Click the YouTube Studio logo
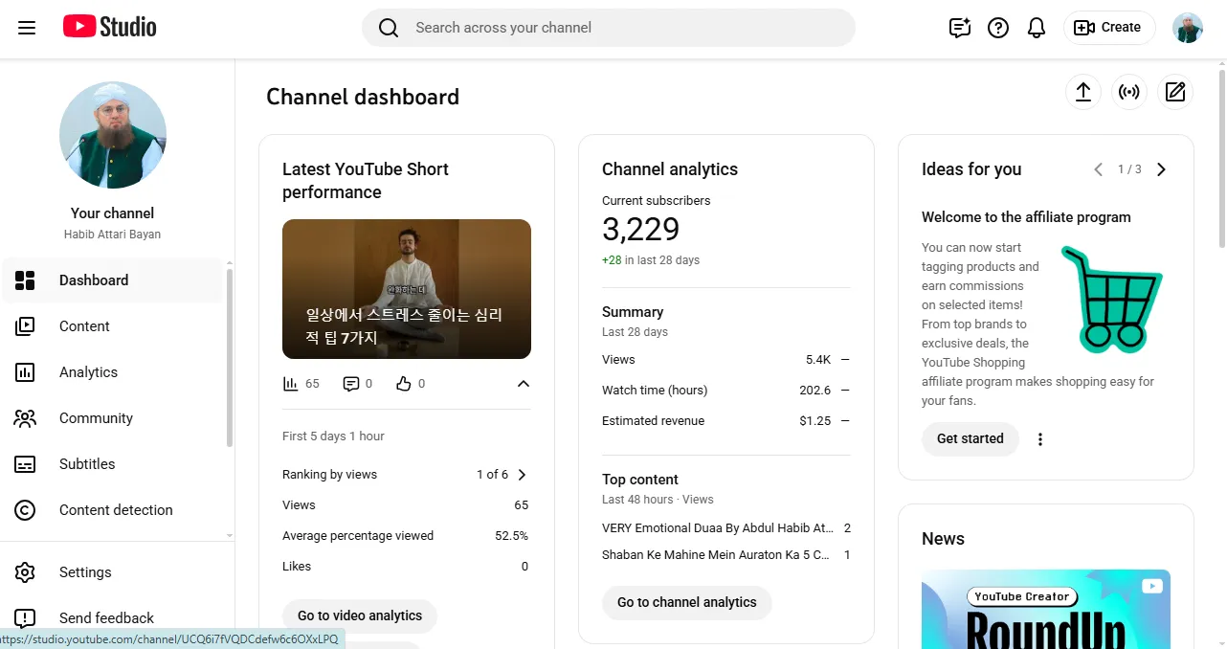The width and height of the screenshot is (1227, 649). (x=109, y=27)
